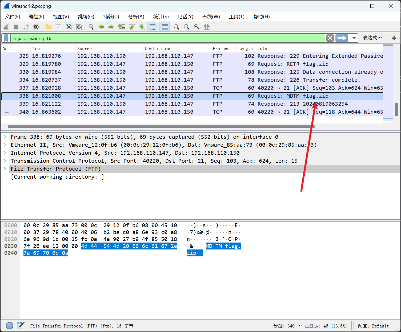Open the 帮助(H) menu

pyautogui.click(x=262, y=17)
